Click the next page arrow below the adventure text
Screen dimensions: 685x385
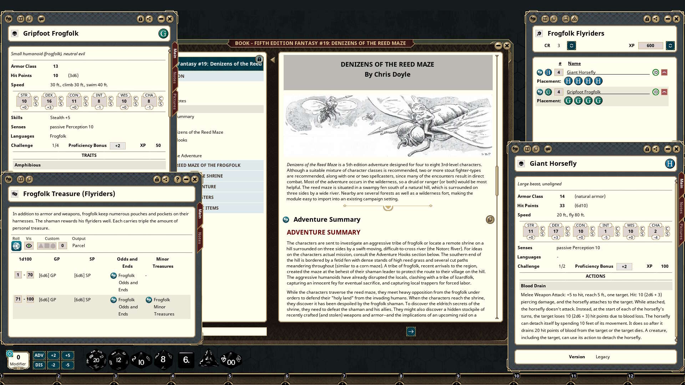click(411, 332)
